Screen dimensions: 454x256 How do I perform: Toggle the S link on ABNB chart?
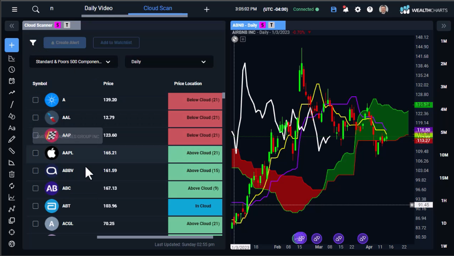pos(262,25)
